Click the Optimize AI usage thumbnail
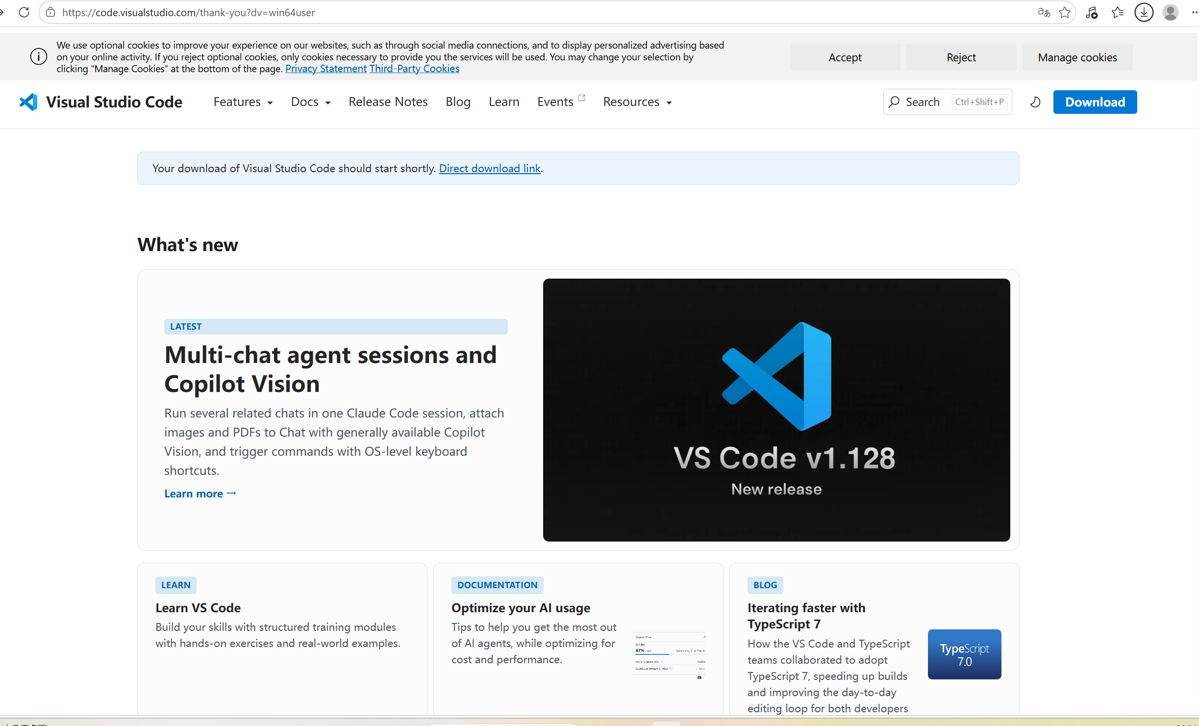This screenshot has height=726, width=1199. tap(669, 655)
